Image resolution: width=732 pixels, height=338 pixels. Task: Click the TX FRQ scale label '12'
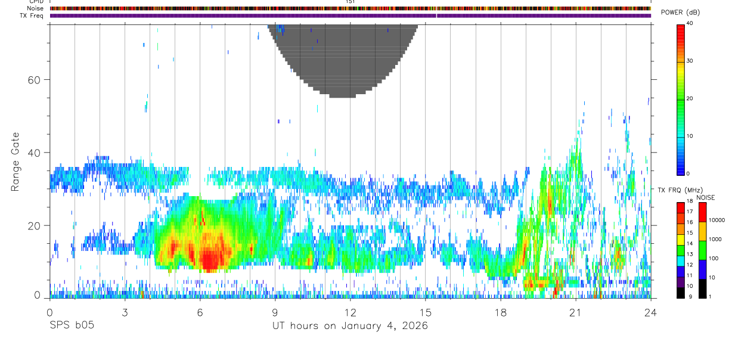[x=690, y=265]
